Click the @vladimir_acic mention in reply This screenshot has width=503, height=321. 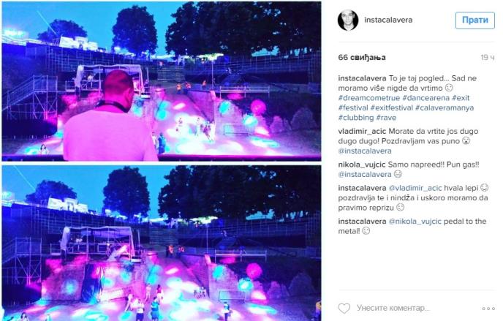pos(415,188)
